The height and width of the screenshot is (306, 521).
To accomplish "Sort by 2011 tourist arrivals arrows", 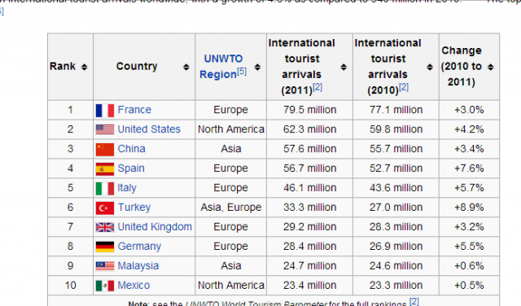I will 344,67.
